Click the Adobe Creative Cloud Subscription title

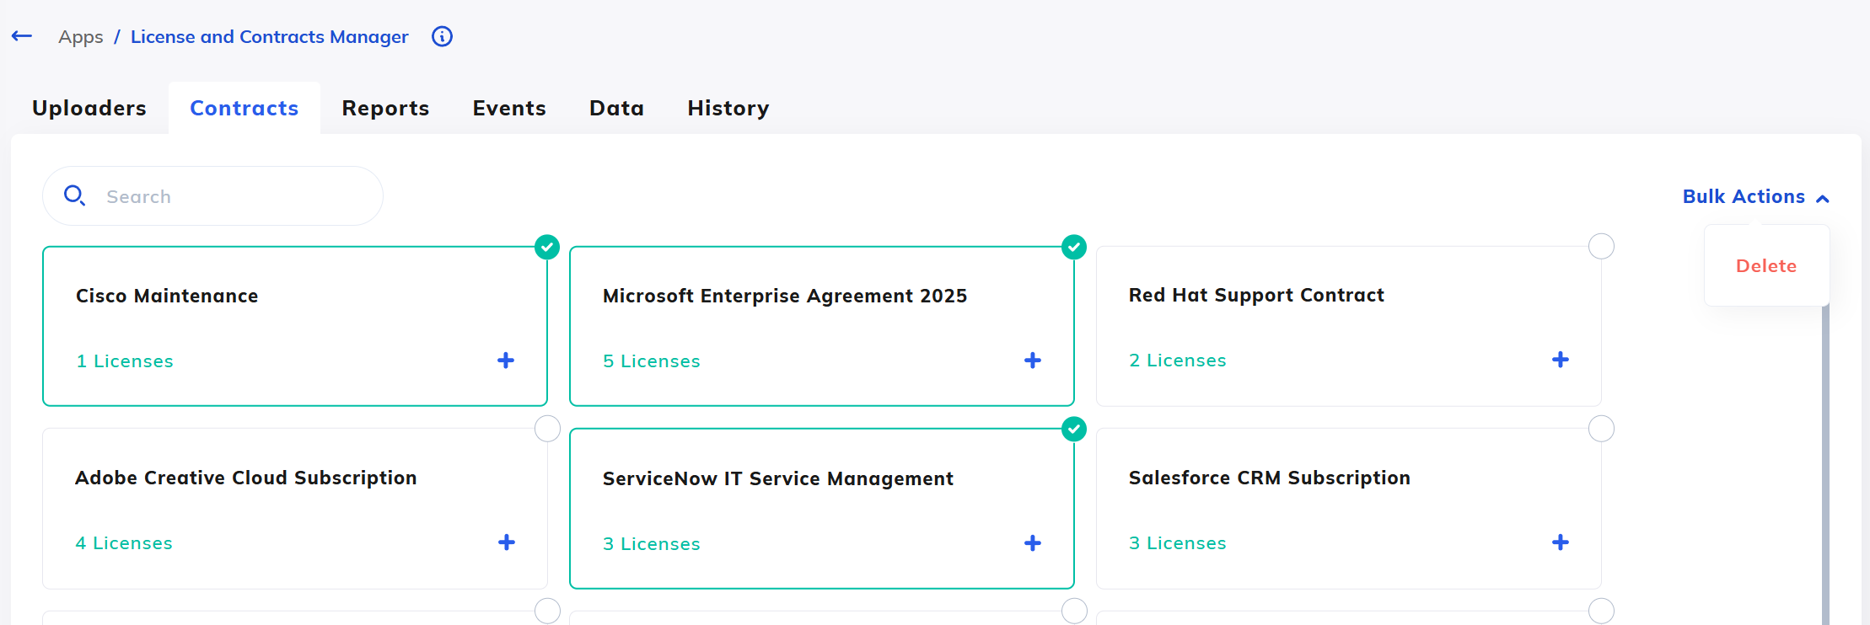[x=246, y=478]
